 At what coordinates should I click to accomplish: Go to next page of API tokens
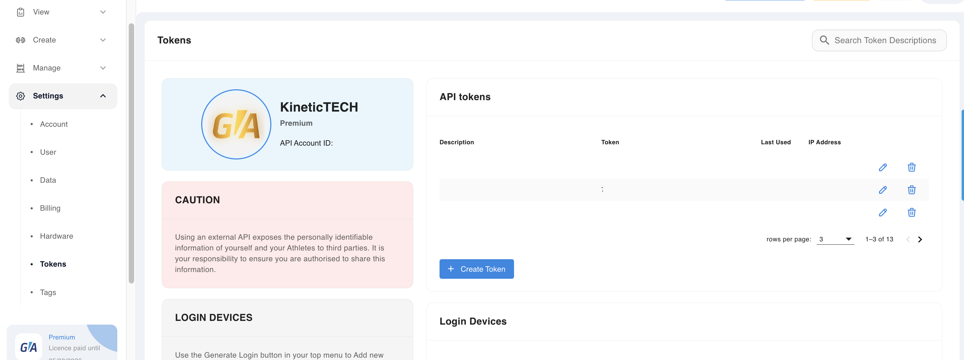pos(920,240)
